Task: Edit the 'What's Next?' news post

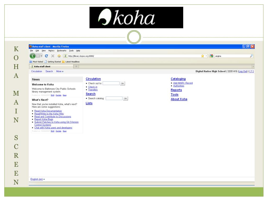Action: coord(52,131)
